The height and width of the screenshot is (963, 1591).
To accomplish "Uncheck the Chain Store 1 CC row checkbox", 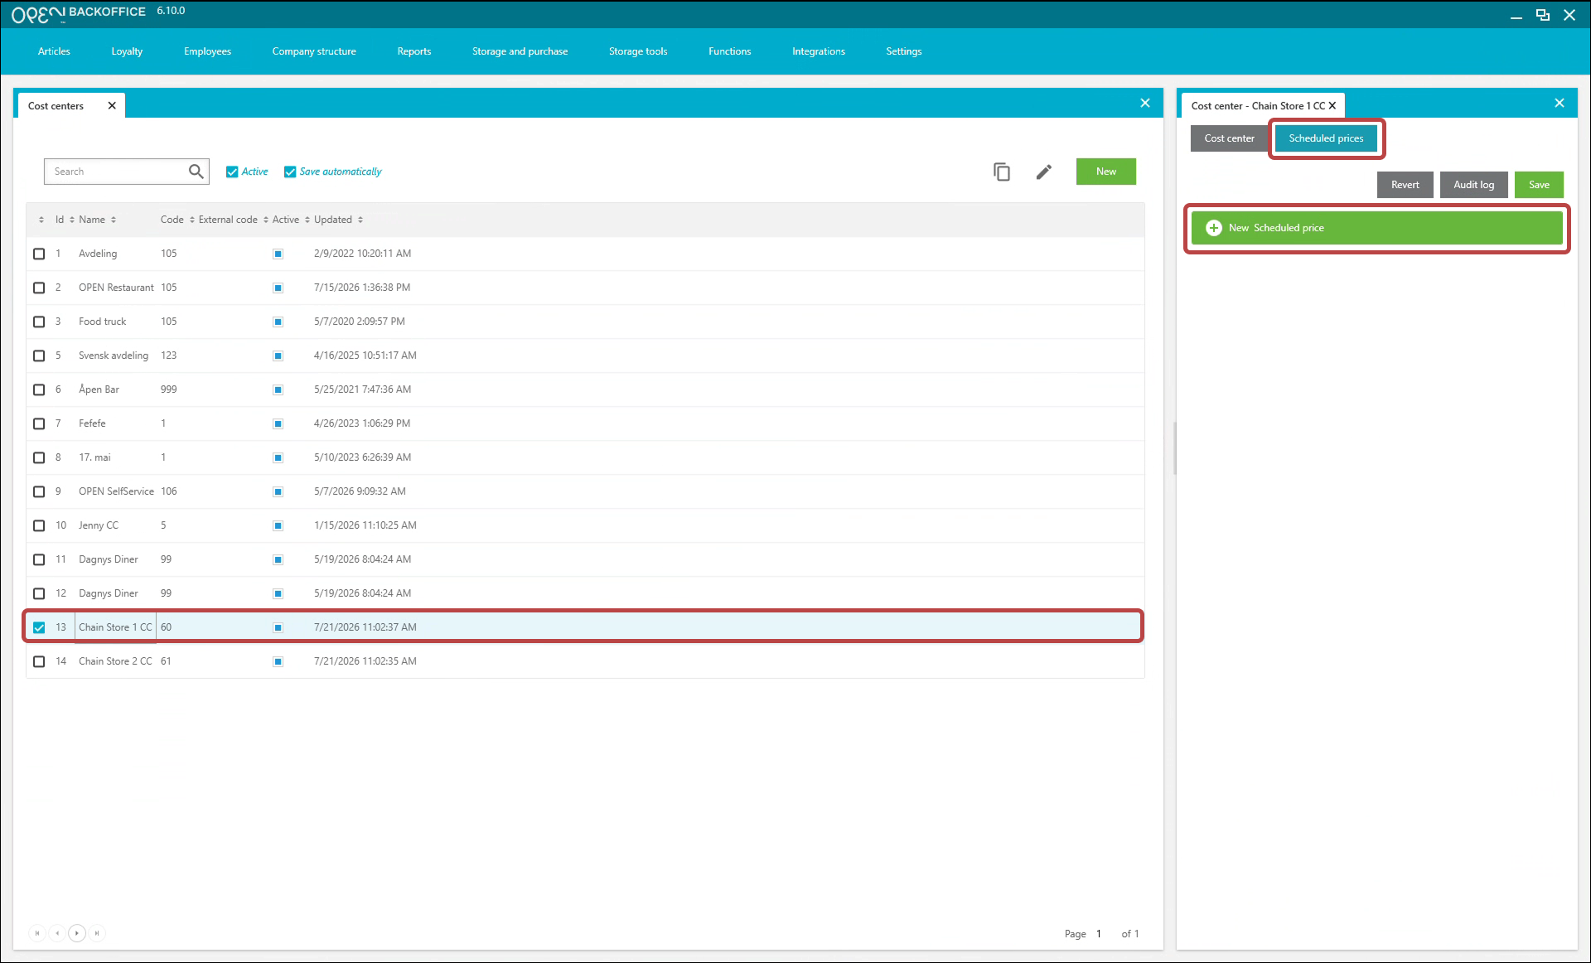I will tap(39, 627).
